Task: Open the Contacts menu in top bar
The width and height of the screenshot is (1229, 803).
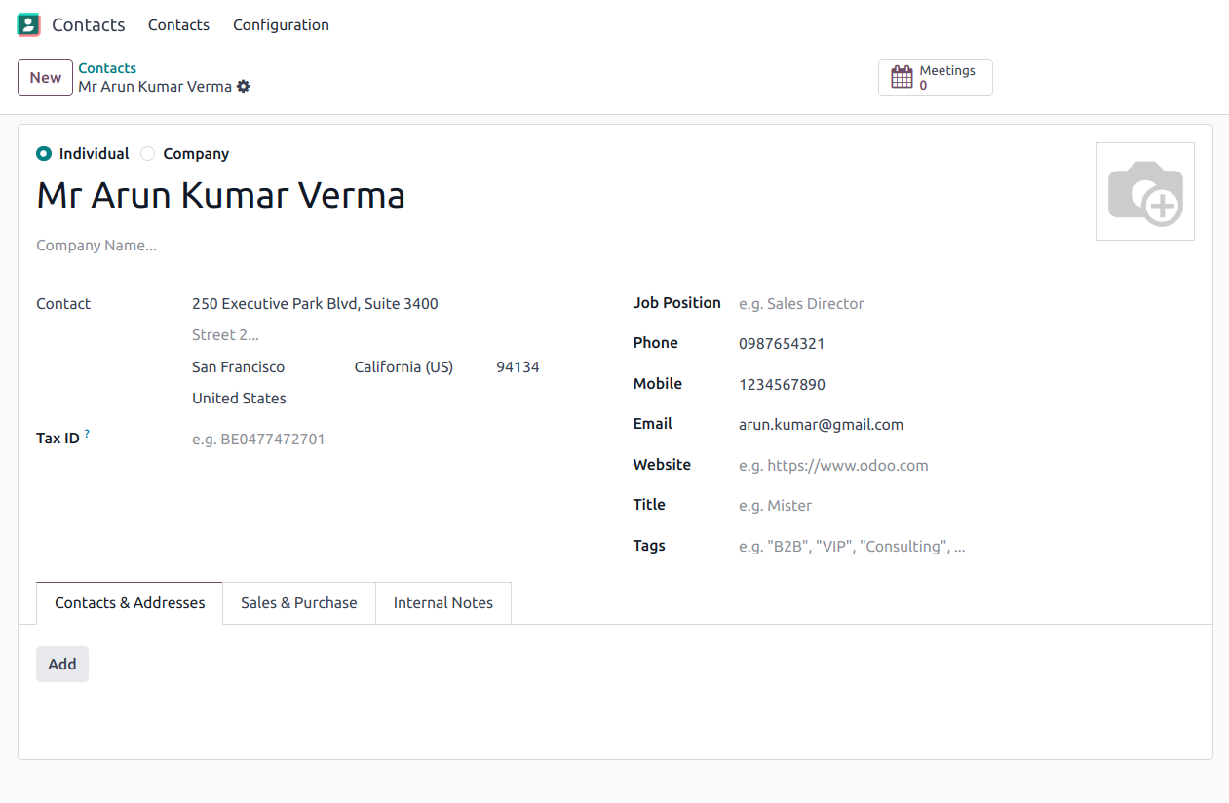Action: [x=178, y=25]
